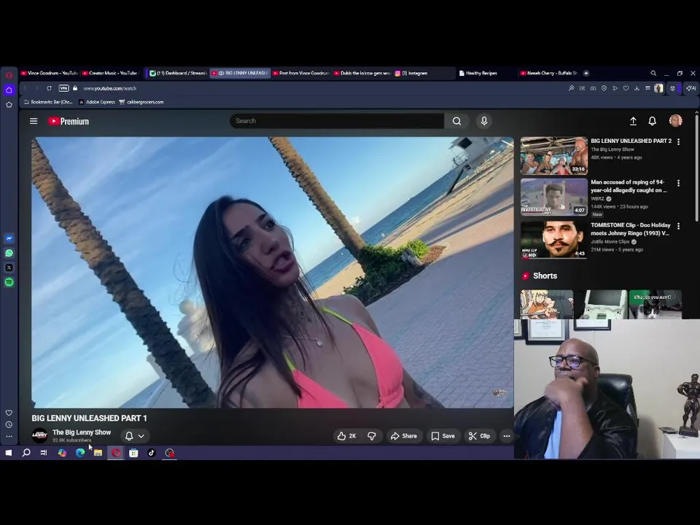Open the upload/create video icon
The image size is (700, 525).
click(633, 121)
